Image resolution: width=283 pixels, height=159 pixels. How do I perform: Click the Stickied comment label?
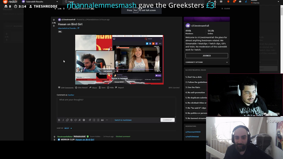123,136
